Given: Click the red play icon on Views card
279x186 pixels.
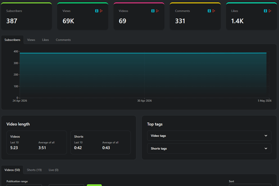Looking at the screenshot, I should (101, 11).
